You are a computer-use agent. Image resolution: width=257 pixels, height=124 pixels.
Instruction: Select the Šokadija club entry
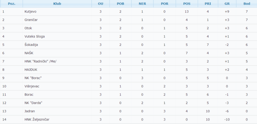tap(31, 45)
